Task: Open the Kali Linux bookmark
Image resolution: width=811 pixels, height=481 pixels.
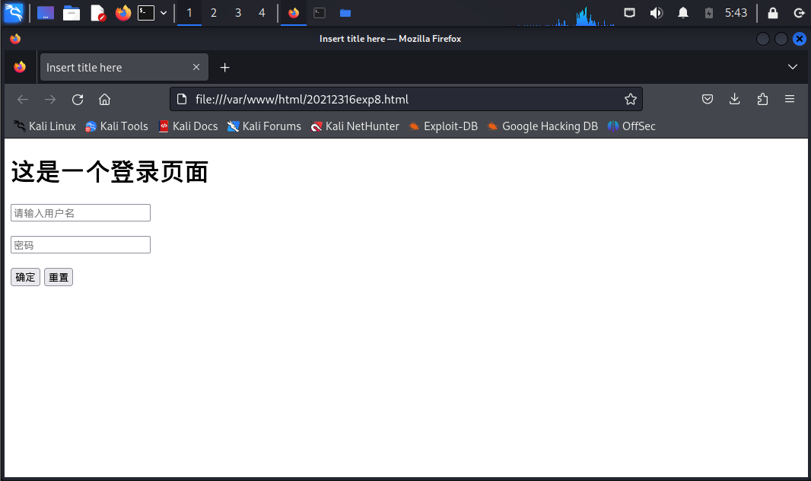Action: (x=44, y=126)
